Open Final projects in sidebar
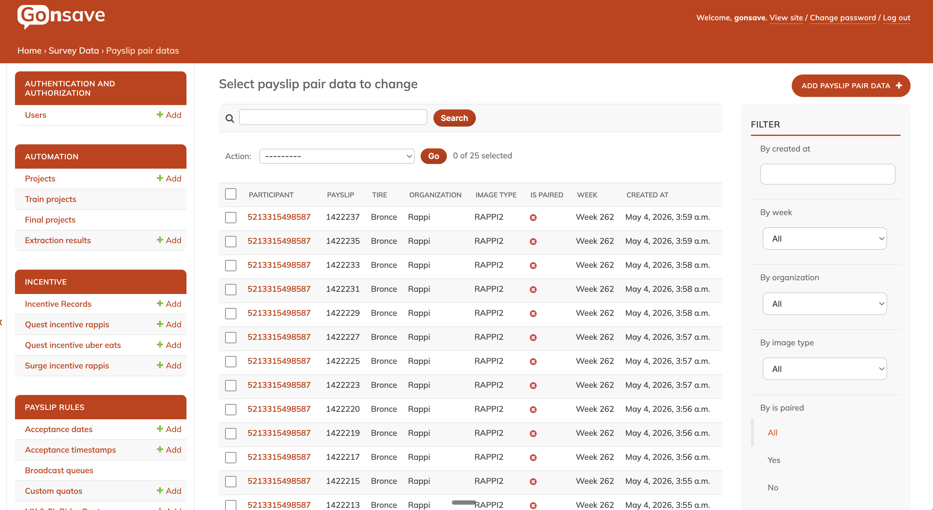This screenshot has width=933, height=510. (x=50, y=220)
